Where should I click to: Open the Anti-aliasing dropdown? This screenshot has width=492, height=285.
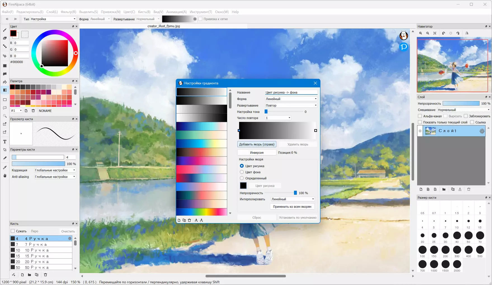[x=55, y=177]
